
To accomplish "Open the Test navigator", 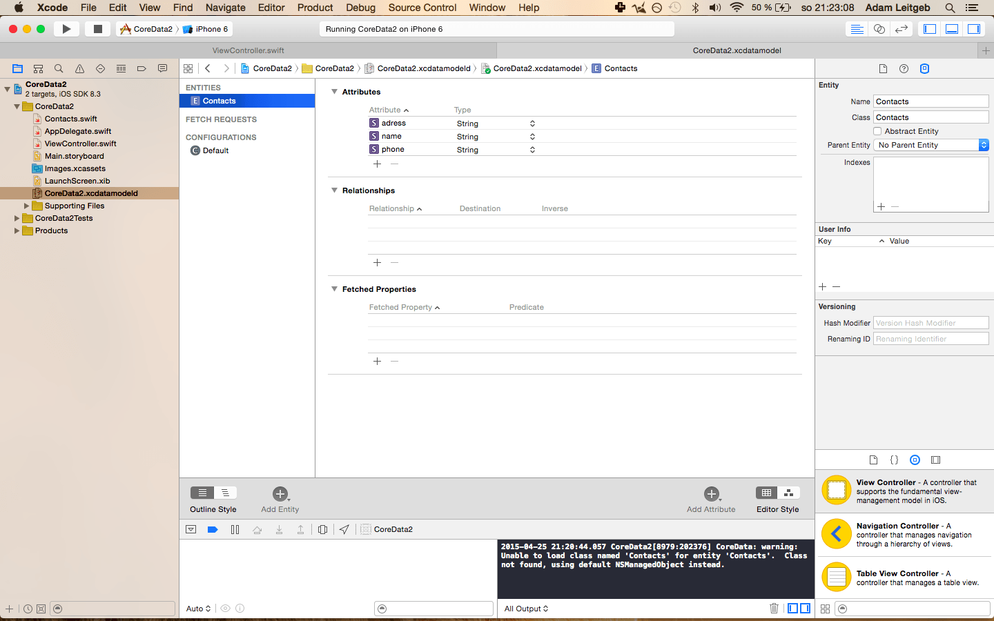I will click(x=100, y=68).
